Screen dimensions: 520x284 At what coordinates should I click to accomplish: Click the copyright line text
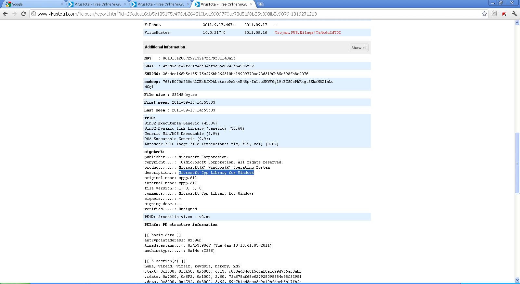pyautogui.click(x=214, y=162)
